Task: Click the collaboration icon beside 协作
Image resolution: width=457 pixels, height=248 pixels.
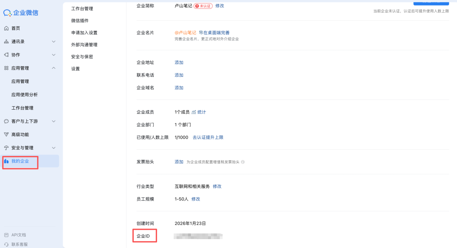Action: coord(6,54)
